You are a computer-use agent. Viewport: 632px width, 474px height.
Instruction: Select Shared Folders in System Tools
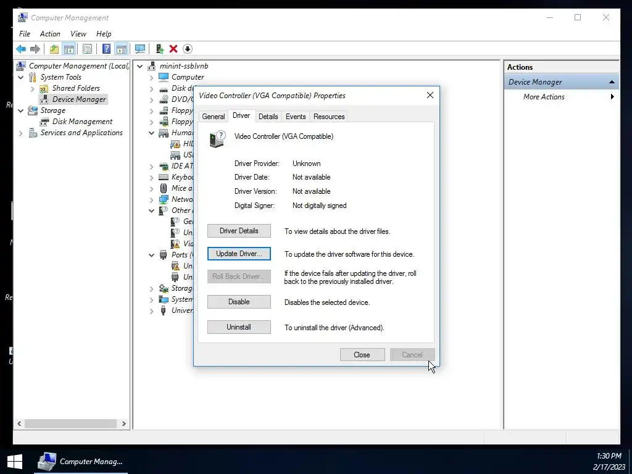pos(76,88)
